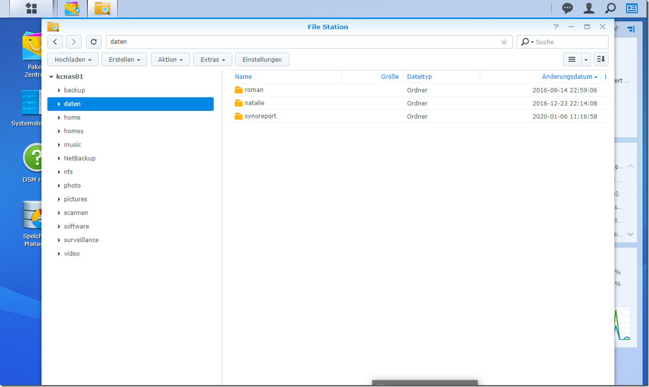
Task: Select the File Station taskbar icon
Action: [102, 8]
